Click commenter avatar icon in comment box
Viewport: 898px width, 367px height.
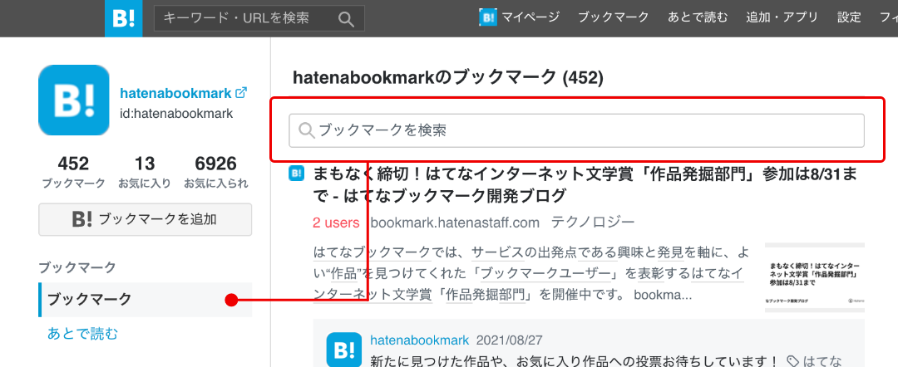(x=344, y=350)
